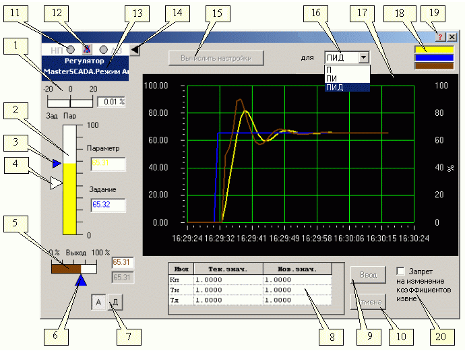Click the Тд new value cell
This screenshot has height=351, width=465.
[297, 300]
